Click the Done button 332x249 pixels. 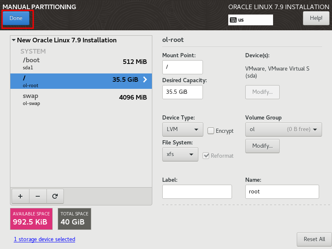coord(16,18)
